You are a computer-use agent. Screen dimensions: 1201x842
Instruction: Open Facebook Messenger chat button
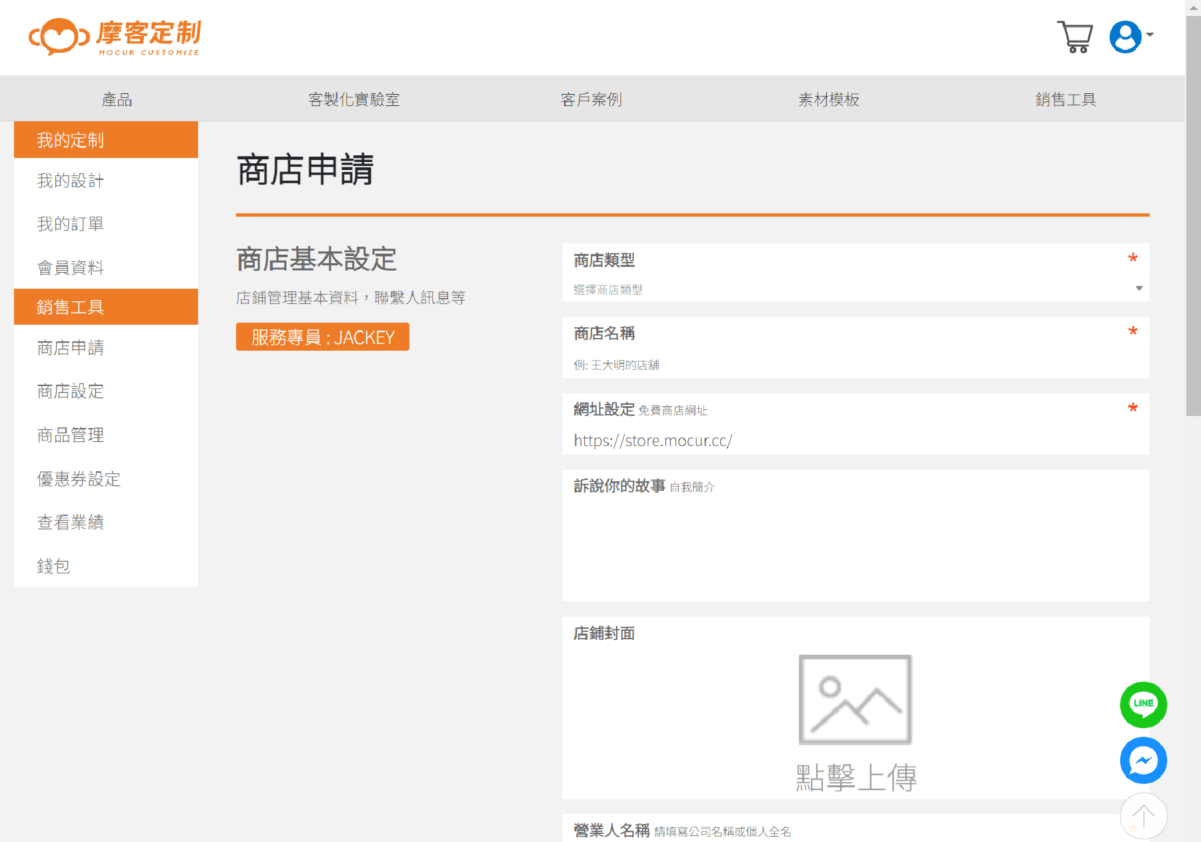tap(1143, 760)
